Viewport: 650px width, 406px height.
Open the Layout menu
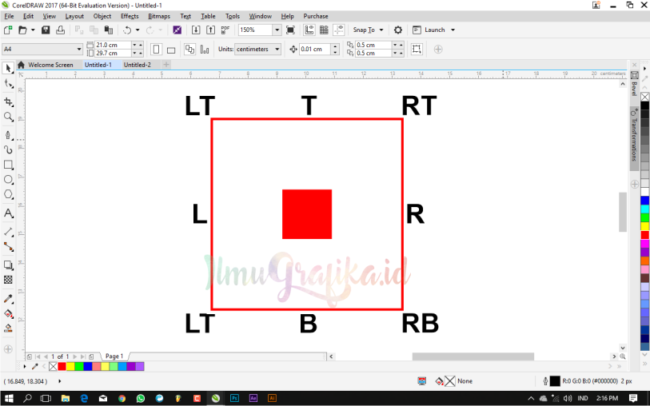[x=74, y=16]
